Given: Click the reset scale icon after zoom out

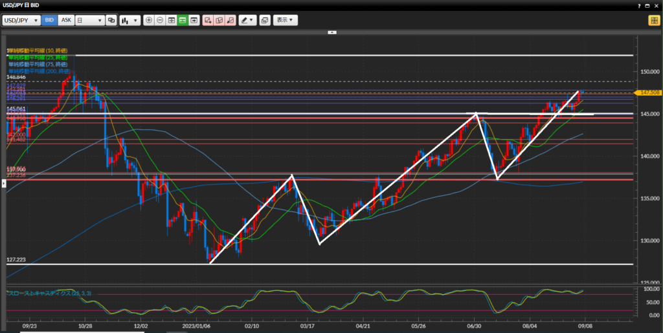Looking at the screenshot, I should click(x=172, y=20).
